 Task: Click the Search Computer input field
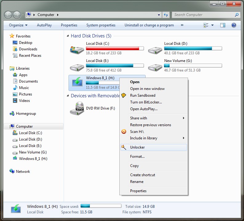pos(203,15)
